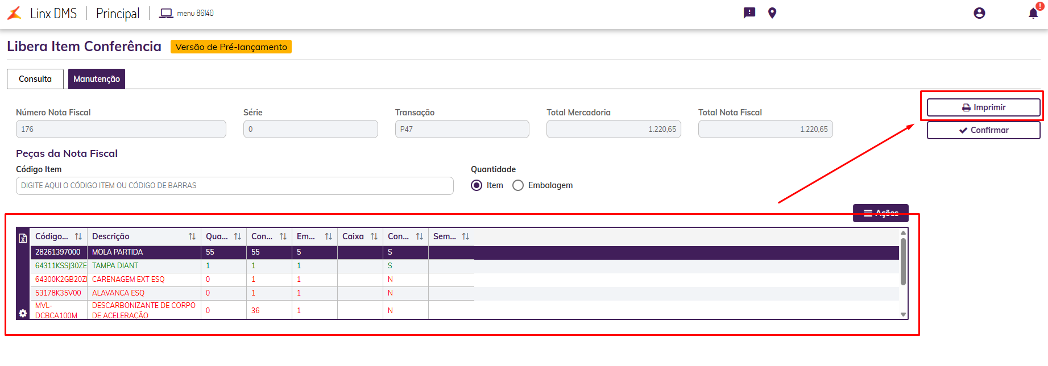Open the Ações menu button
The image size is (1048, 366).
880,213
